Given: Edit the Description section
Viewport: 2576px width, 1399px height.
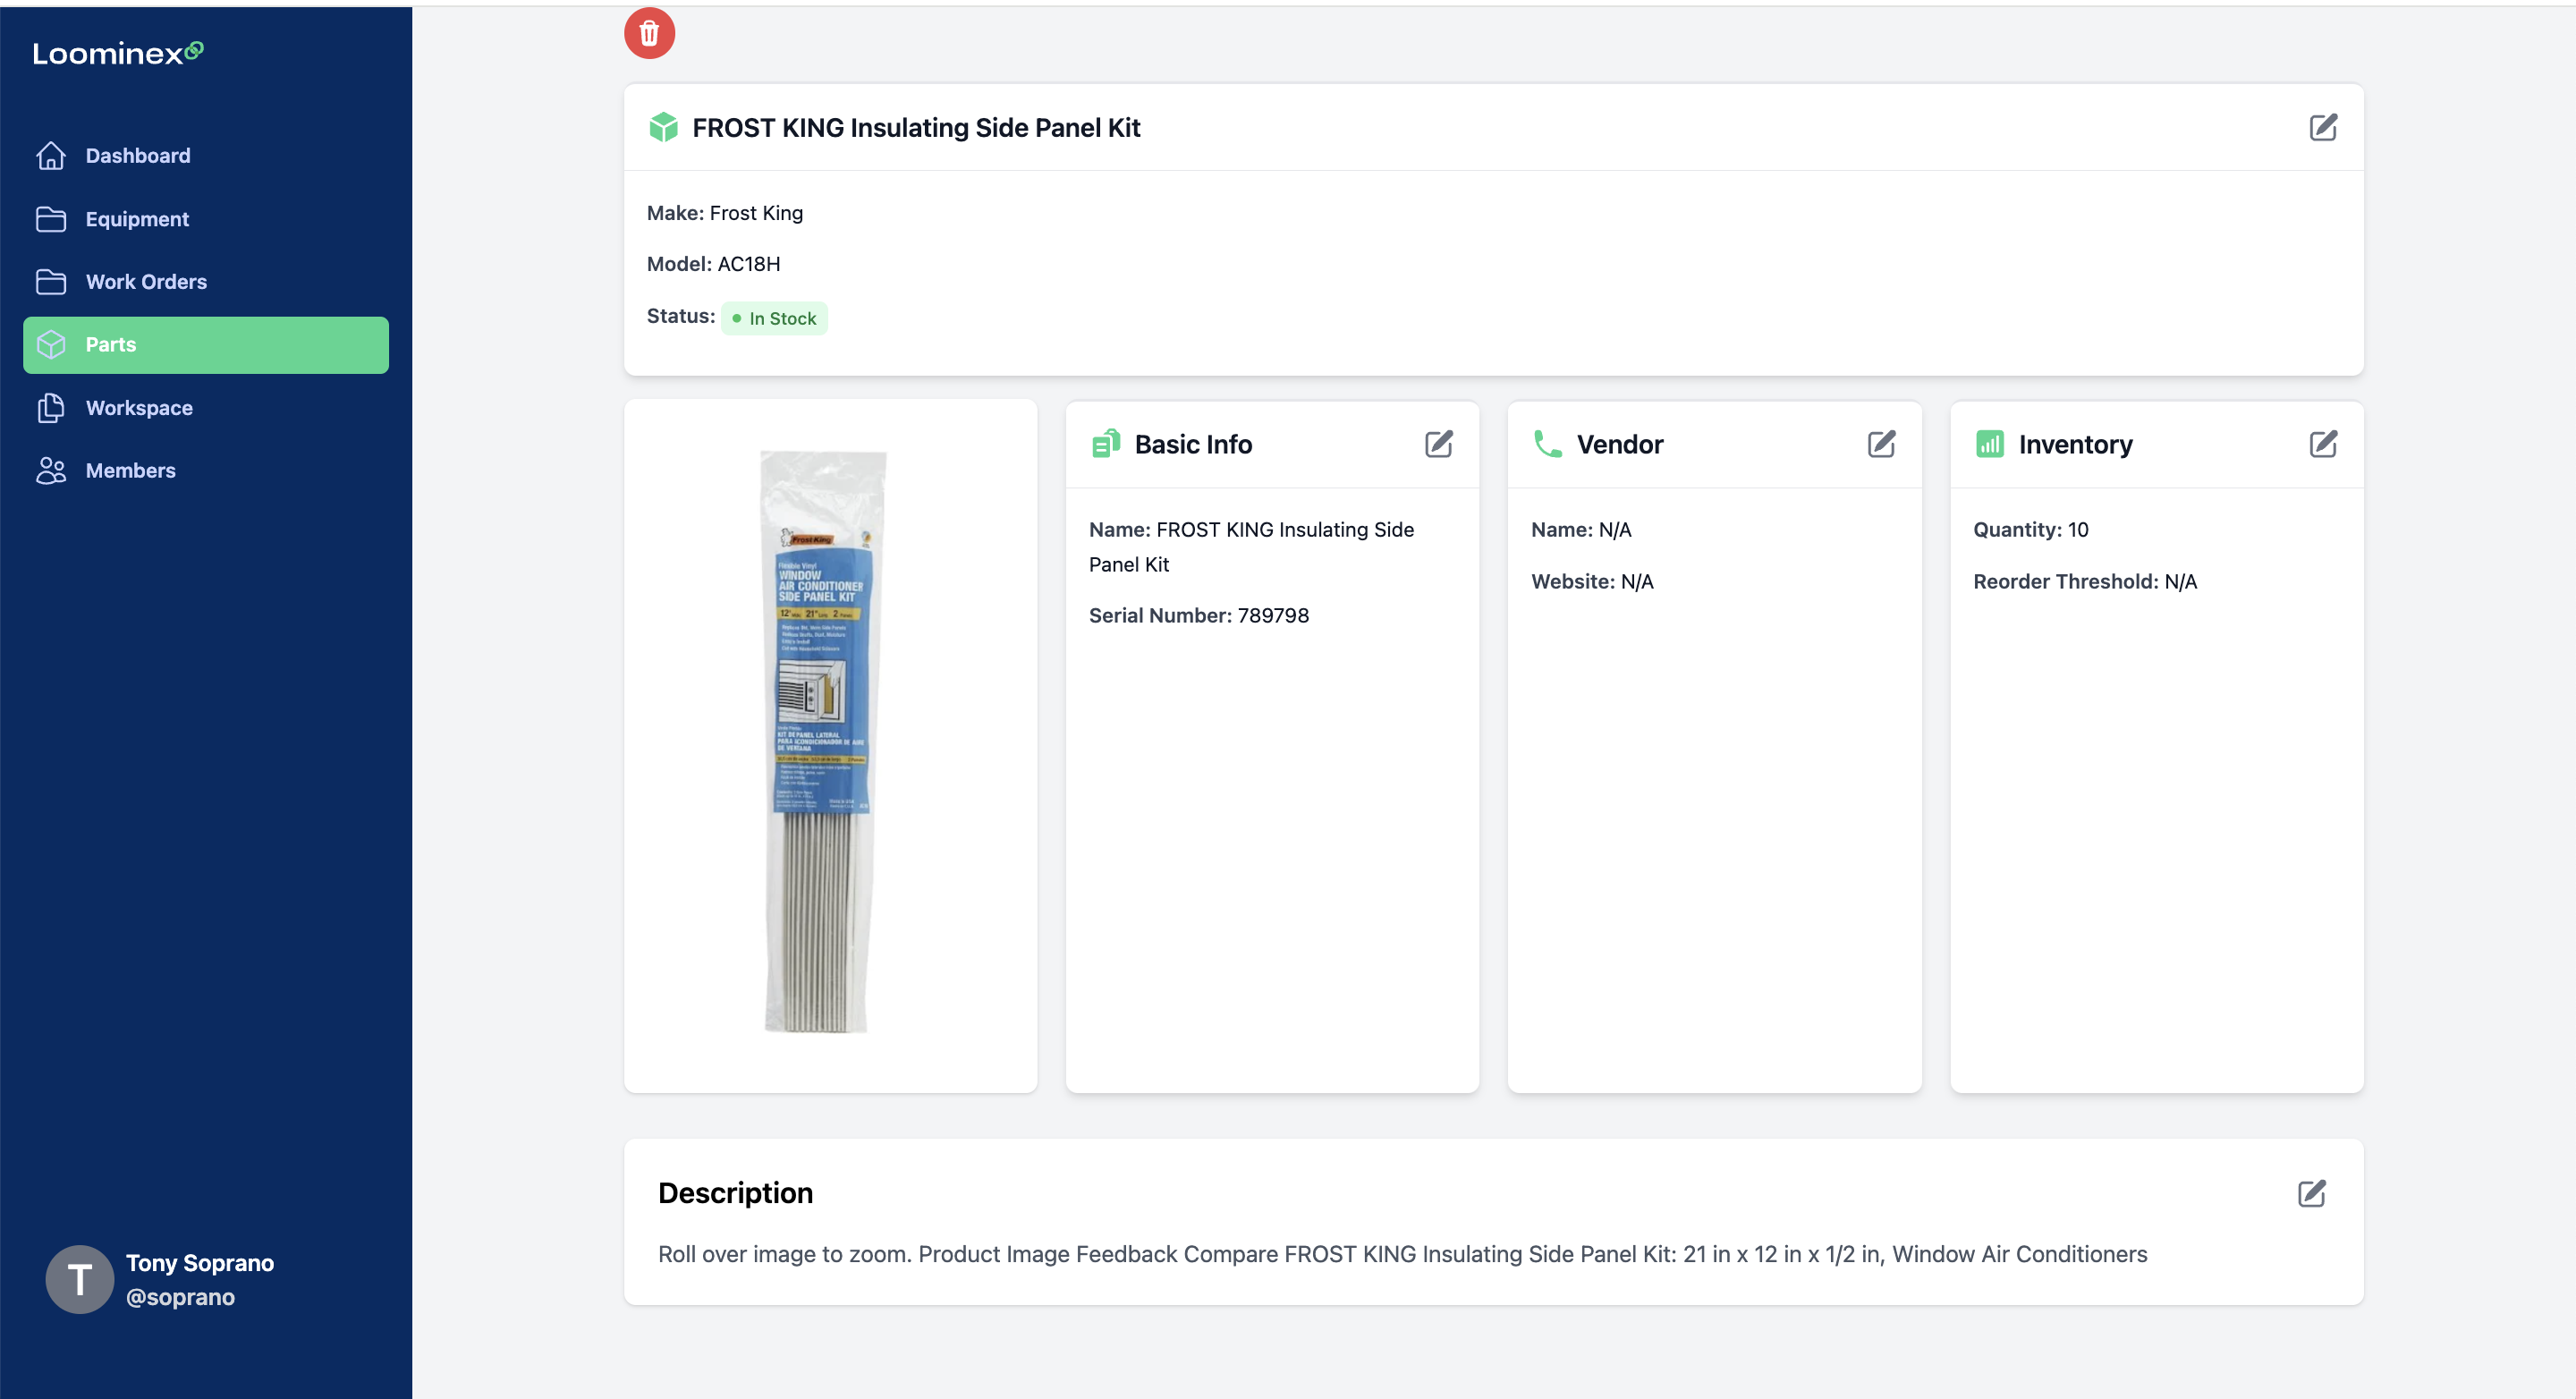Looking at the screenshot, I should point(2311,1193).
